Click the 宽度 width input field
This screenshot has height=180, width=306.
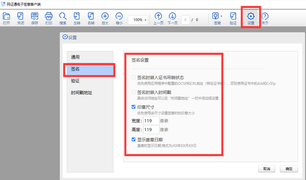coord(151,121)
